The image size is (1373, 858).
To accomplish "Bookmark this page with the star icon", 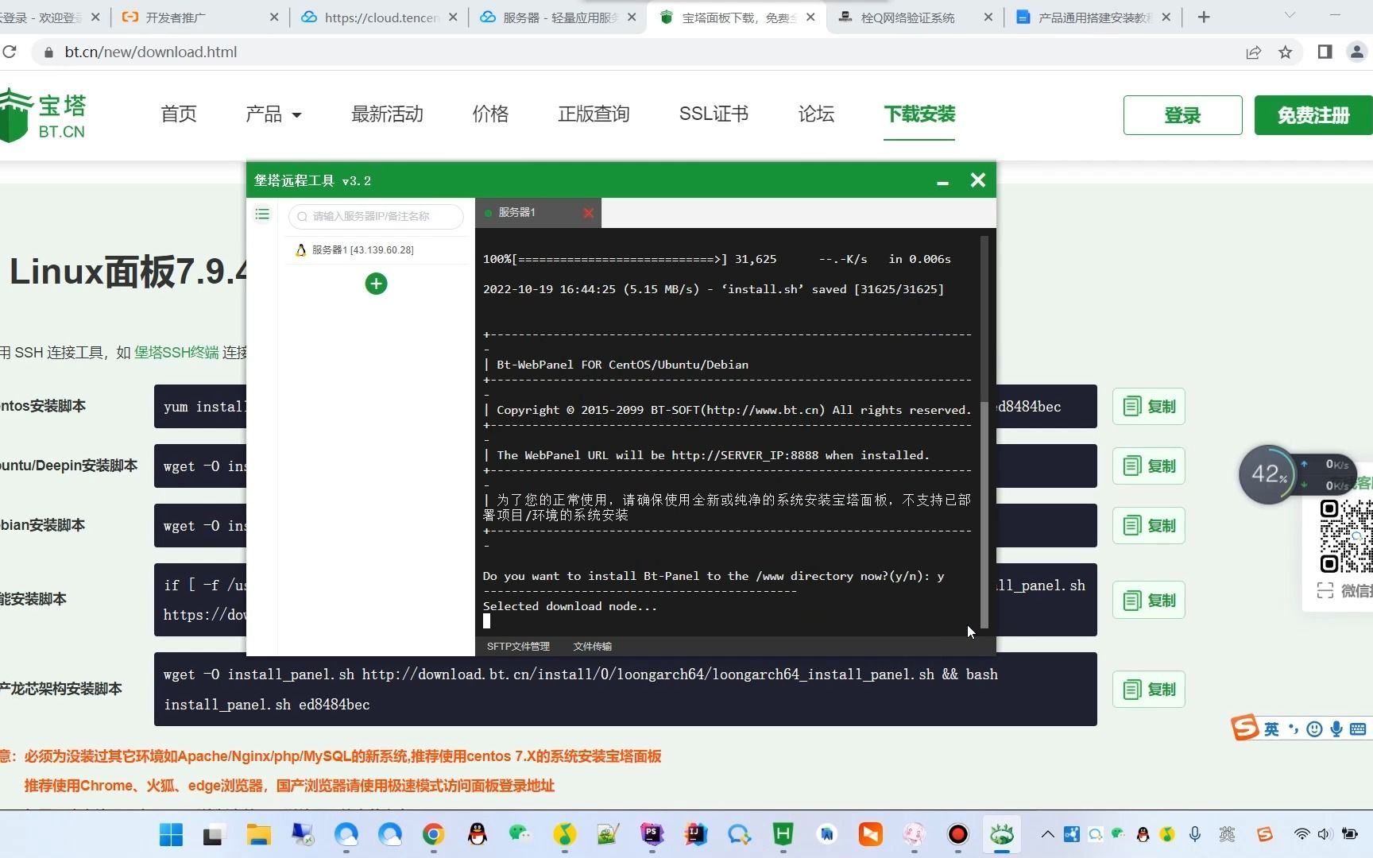I will coord(1286,52).
